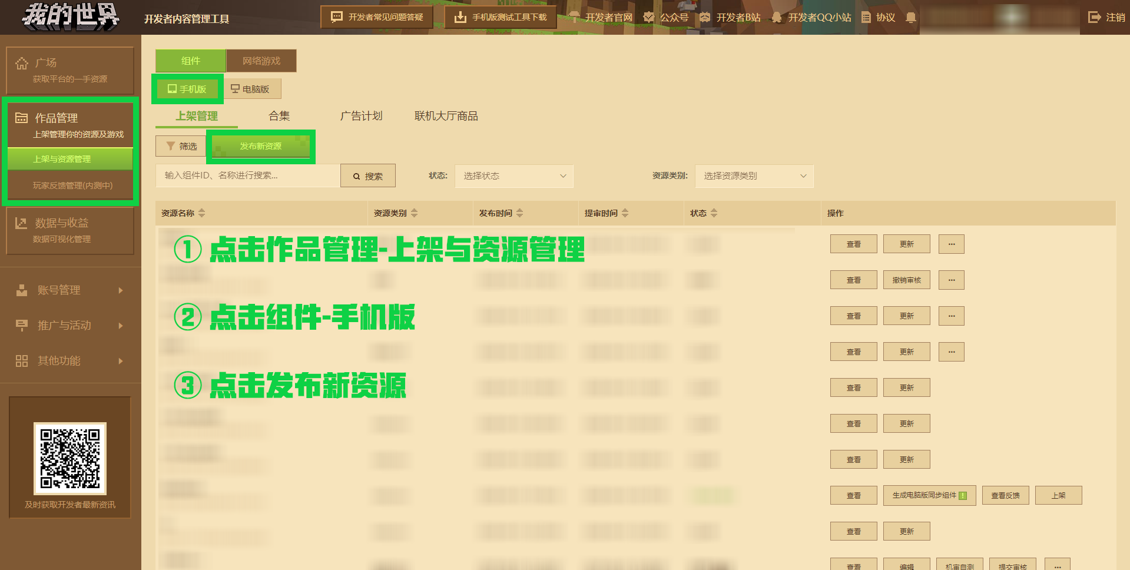Viewport: 1130px width, 570px height.
Task: Click the 我的世界 logo
Action: 71,16
